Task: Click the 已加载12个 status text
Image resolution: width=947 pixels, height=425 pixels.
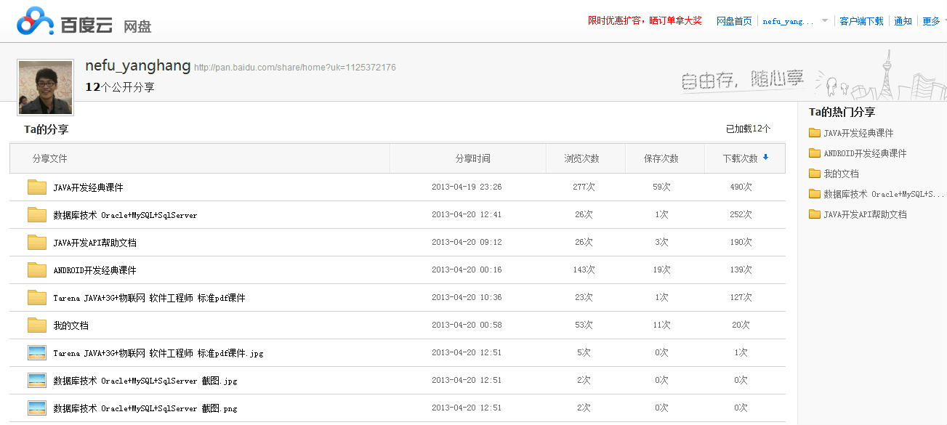Action: [748, 129]
